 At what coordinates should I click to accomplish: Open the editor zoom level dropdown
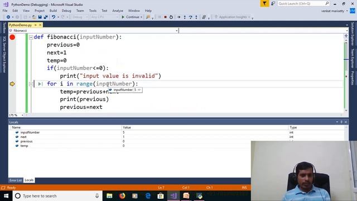(x=22, y=115)
